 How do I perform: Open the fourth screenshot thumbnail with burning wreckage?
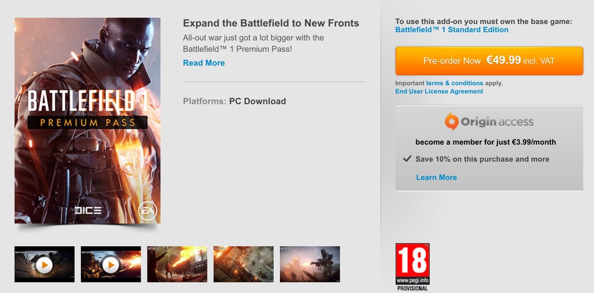(x=244, y=264)
